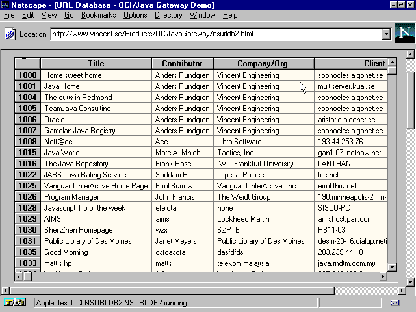The width and height of the screenshot is (416, 312).
Task: Click applet table scroll down arrow
Action: click(392, 267)
